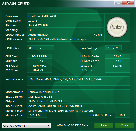Click the CPU Clock value 1644.1 MHz

point(40,56)
